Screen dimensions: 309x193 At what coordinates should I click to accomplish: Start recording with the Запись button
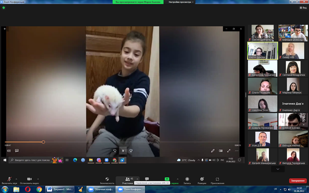(187, 181)
